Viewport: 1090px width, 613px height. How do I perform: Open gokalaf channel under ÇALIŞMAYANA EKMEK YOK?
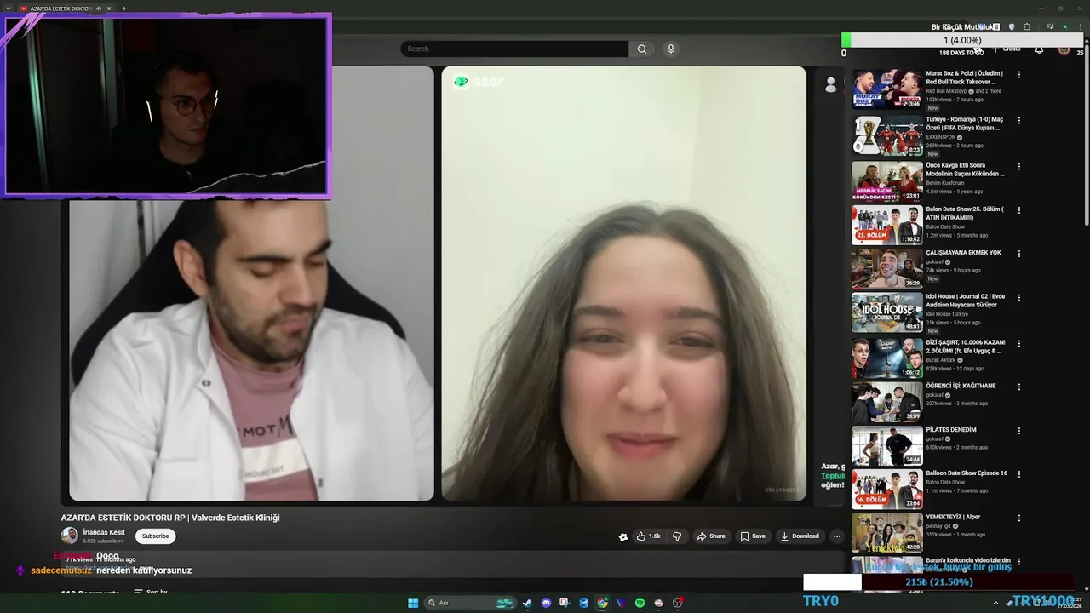tap(935, 262)
